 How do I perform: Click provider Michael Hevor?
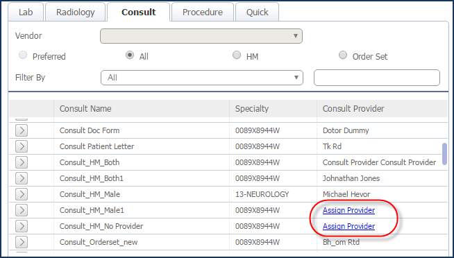[x=346, y=194]
